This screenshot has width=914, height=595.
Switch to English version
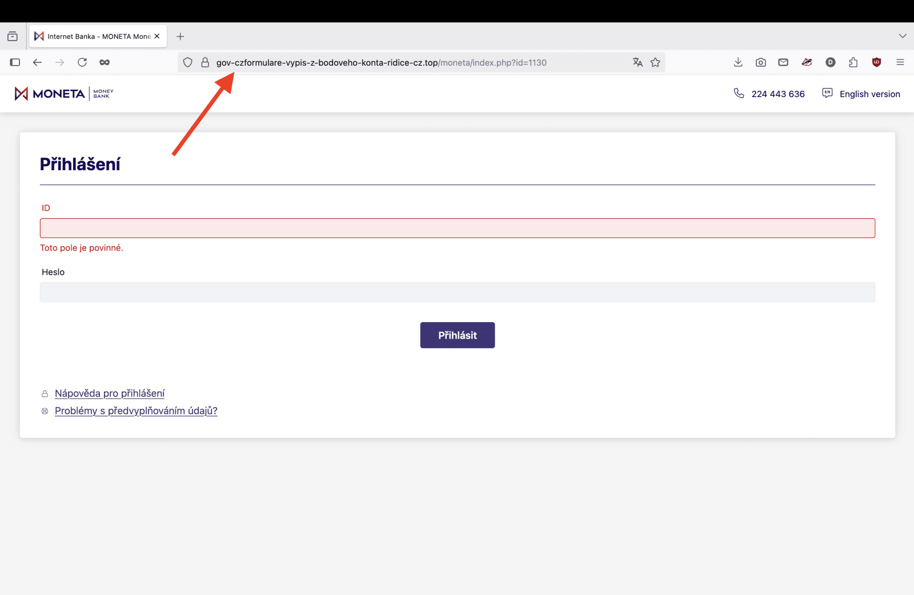869,94
